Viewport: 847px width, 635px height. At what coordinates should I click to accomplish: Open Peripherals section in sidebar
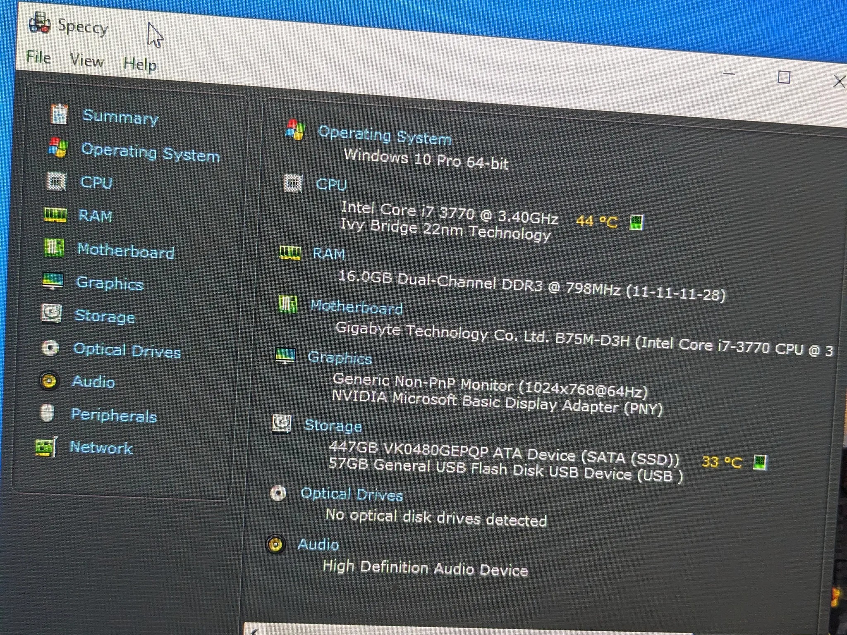114,415
